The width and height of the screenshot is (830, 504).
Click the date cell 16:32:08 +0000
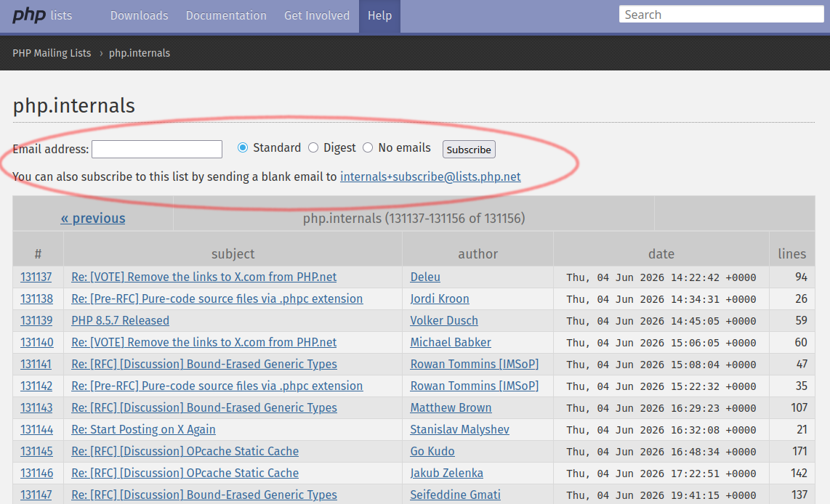pyautogui.click(x=661, y=430)
